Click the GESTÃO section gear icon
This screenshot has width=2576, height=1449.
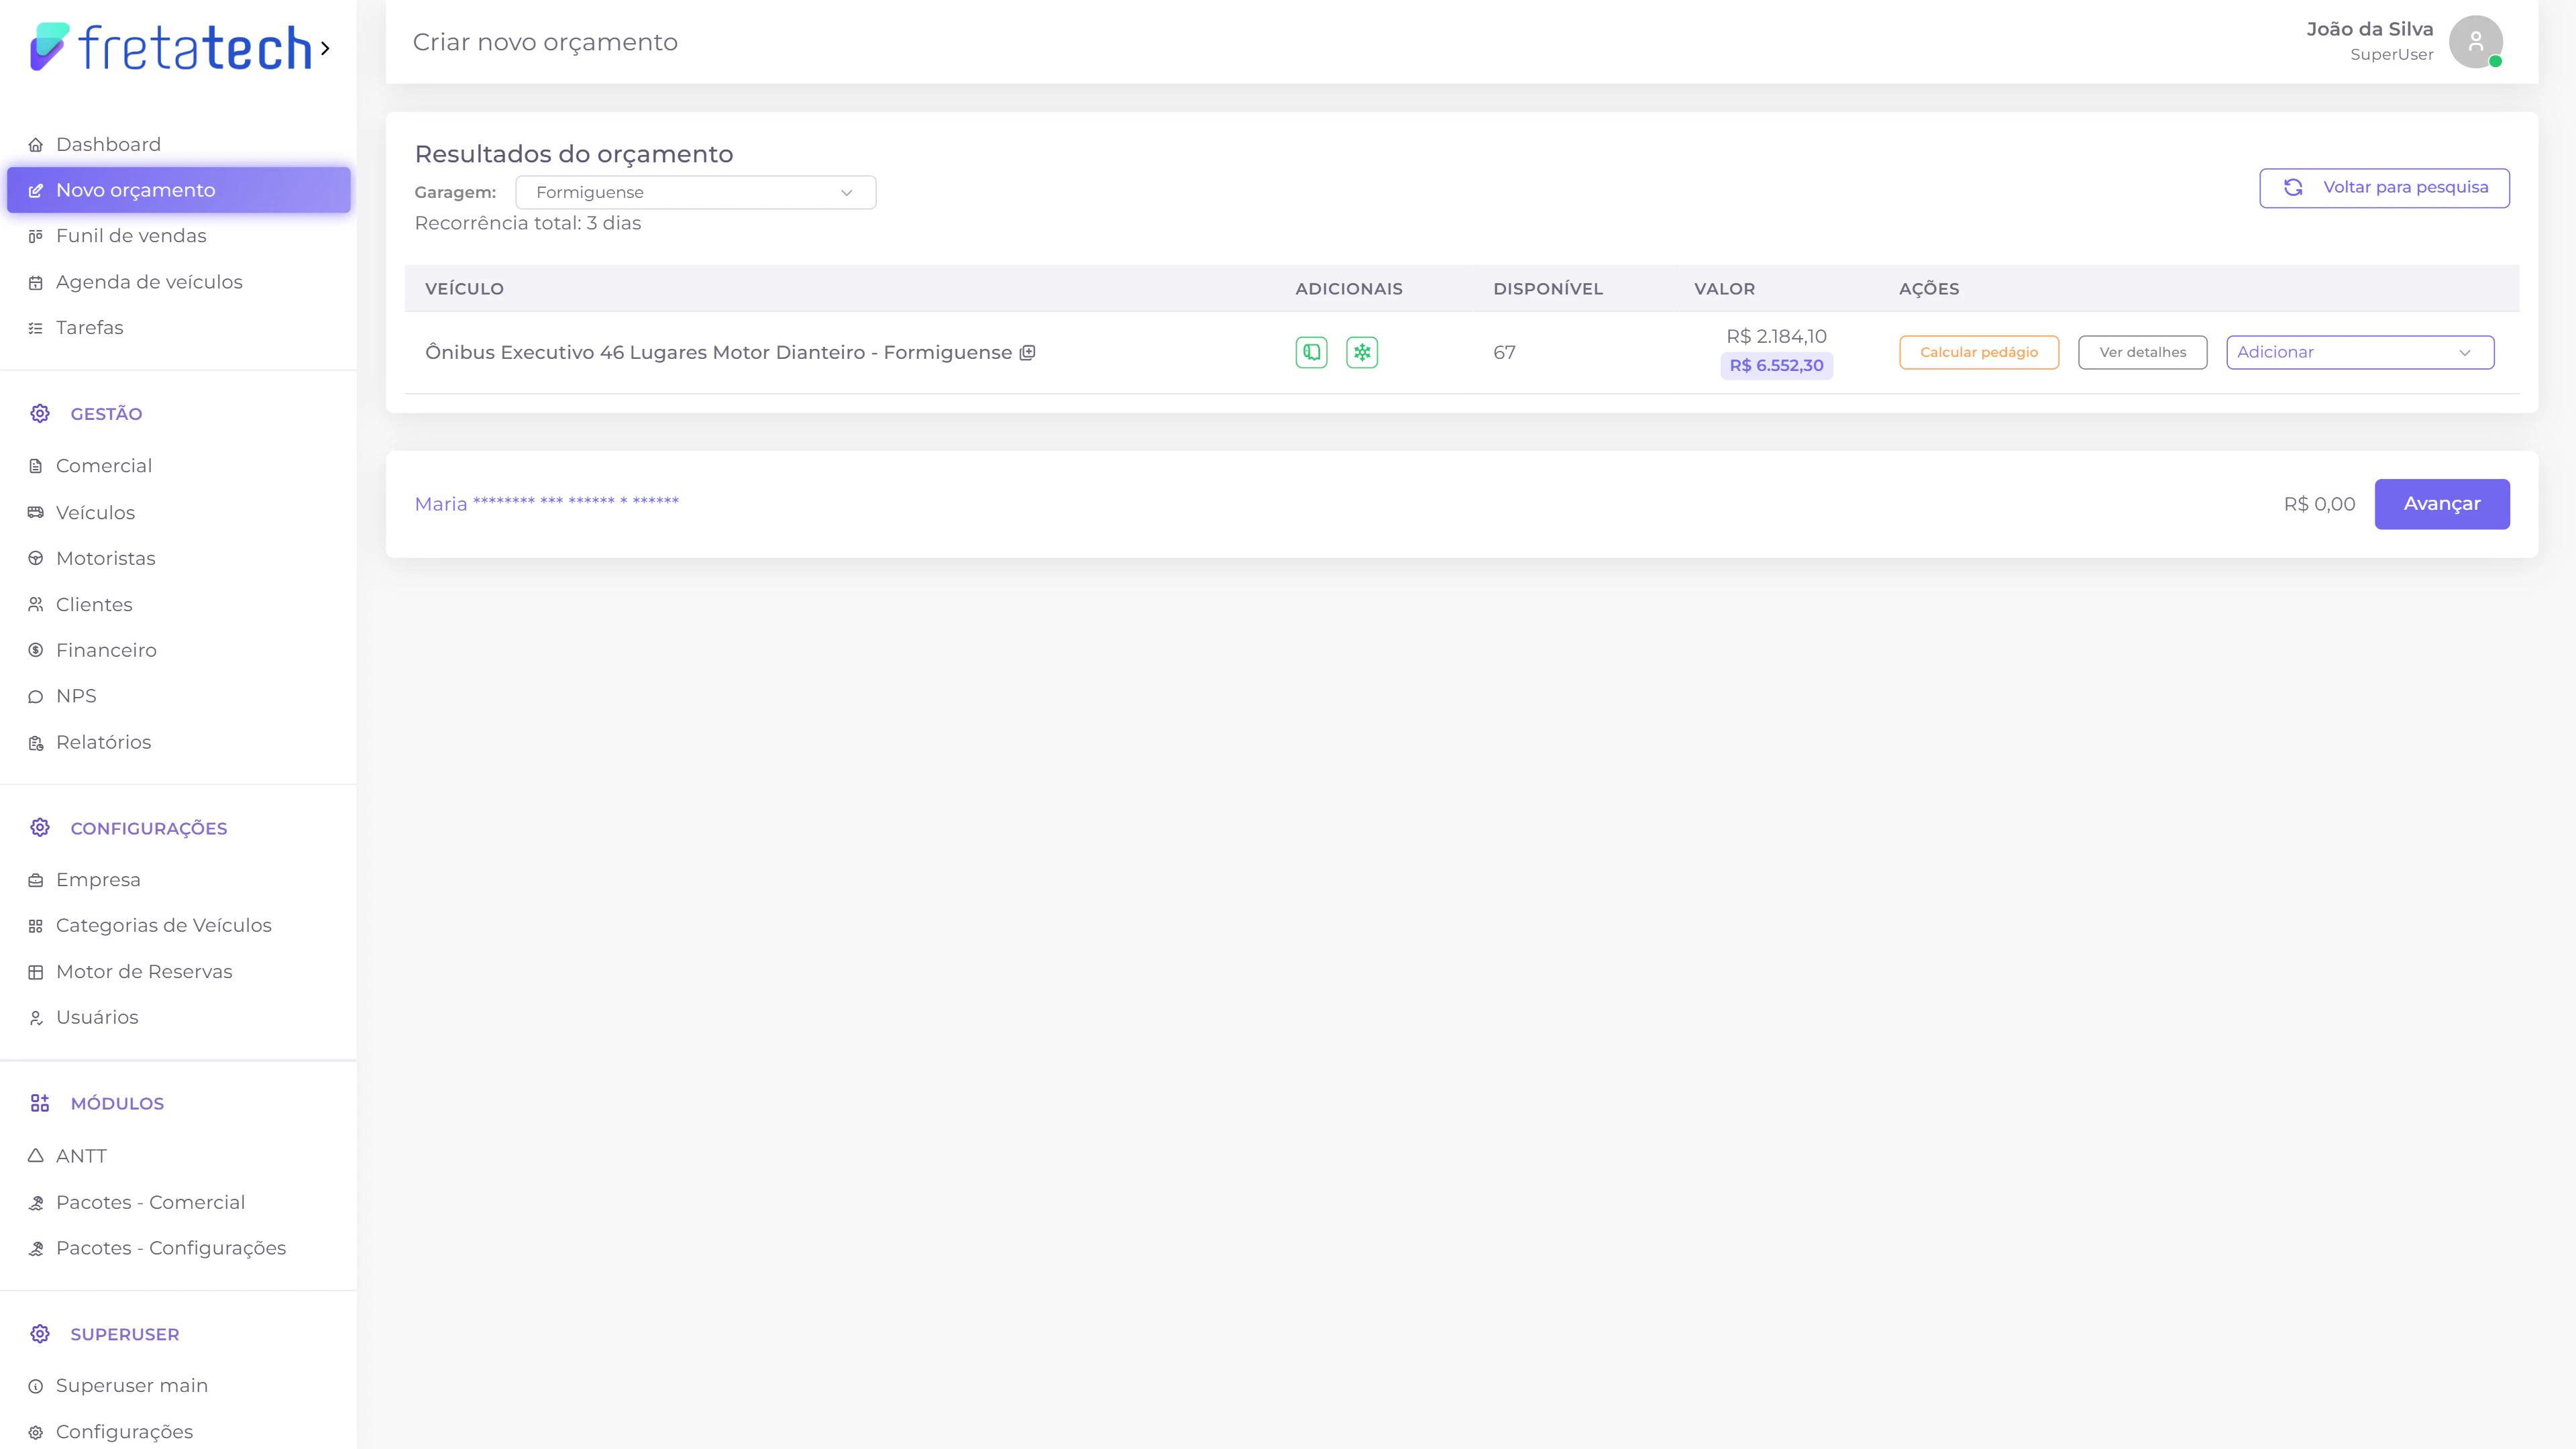[40, 413]
